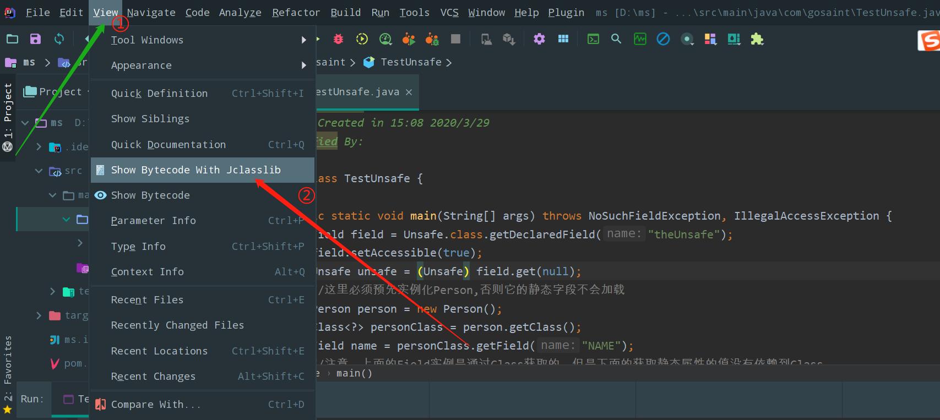The width and height of the screenshot is (940, 420).
Task: Click main() in the editor breadcrumb
Action: coord(354,373)
